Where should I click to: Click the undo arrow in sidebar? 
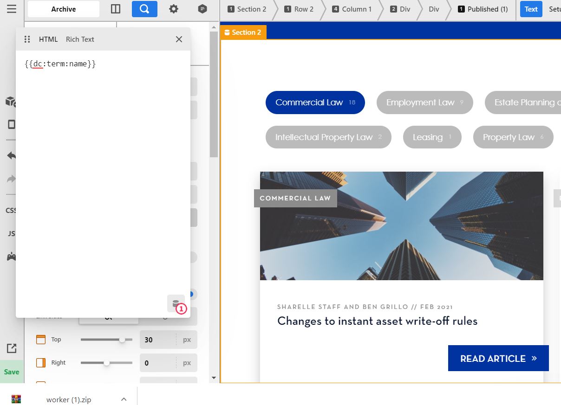pos(12,155)
